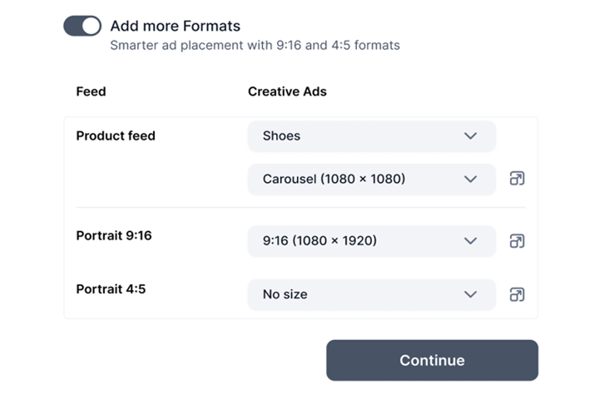Click the chevron arrow on the Shoes dropdown

(470, 135)
